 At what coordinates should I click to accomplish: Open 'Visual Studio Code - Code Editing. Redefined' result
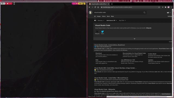coord(110,45)
